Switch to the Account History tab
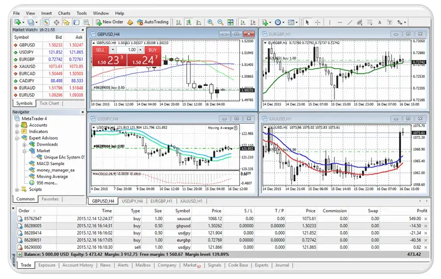Viewport: 441px width, 279px height. coord(78,265)
